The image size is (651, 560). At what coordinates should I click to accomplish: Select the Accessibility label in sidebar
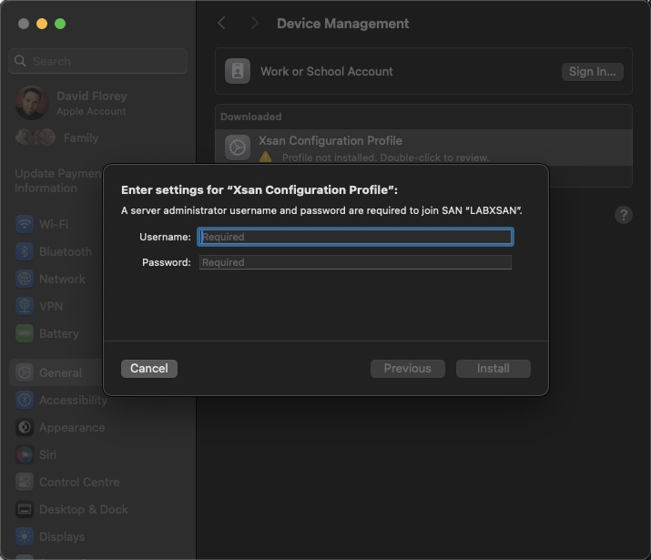click(74, 400)
